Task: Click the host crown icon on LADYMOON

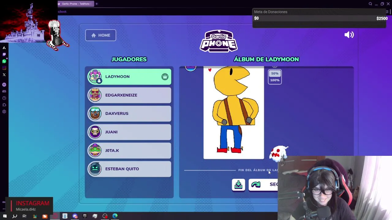Action: (165, 77)
